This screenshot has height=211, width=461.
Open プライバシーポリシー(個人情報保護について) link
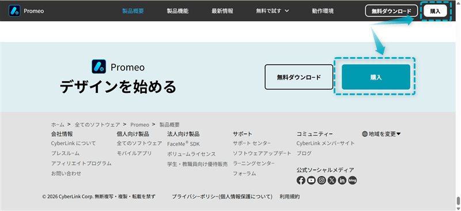pyautogui.click(x=222, y=197)
